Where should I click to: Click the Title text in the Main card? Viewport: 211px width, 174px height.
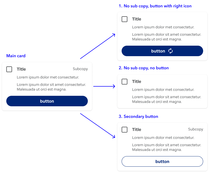[21, 69]
